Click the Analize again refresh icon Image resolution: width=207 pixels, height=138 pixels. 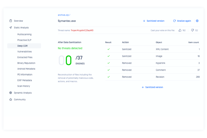[x=174, y=21]
